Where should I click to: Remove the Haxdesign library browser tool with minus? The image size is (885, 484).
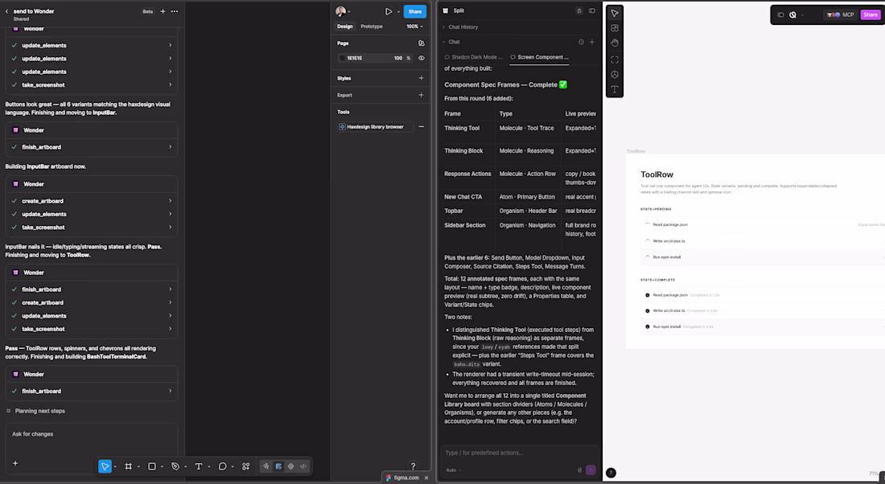[x=421, y=127]
